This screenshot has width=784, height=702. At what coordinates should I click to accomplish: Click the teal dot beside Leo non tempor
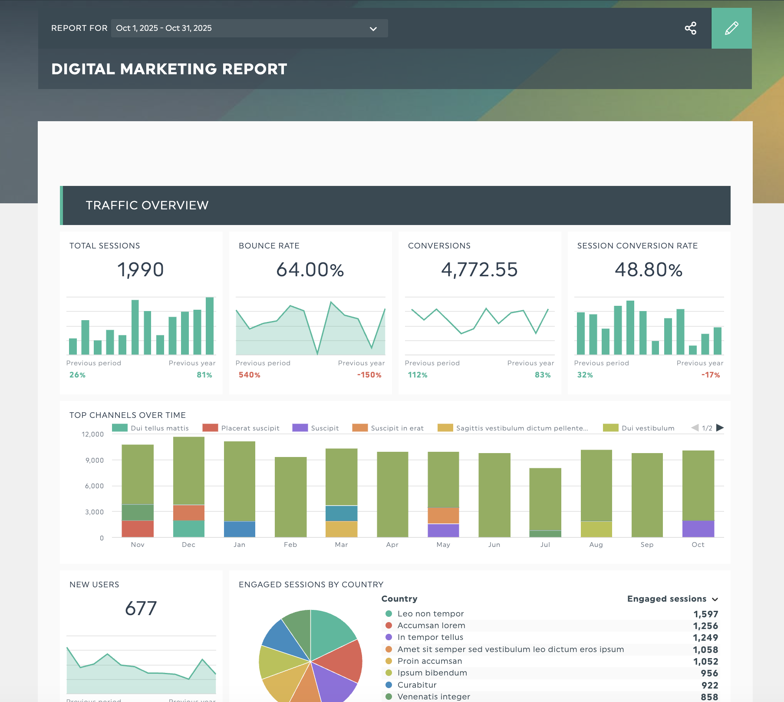[x=388, y=614]
